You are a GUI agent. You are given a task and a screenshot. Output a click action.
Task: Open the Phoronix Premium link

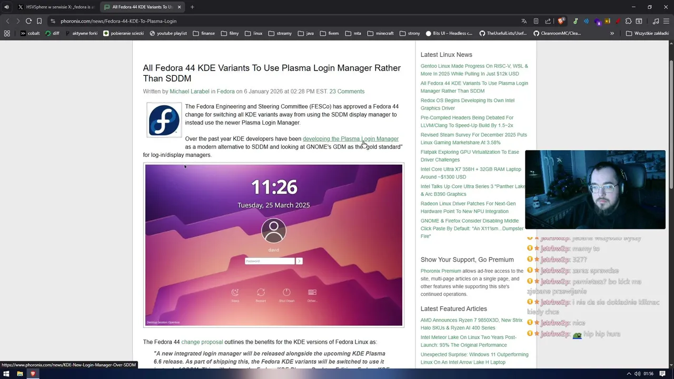441,271
